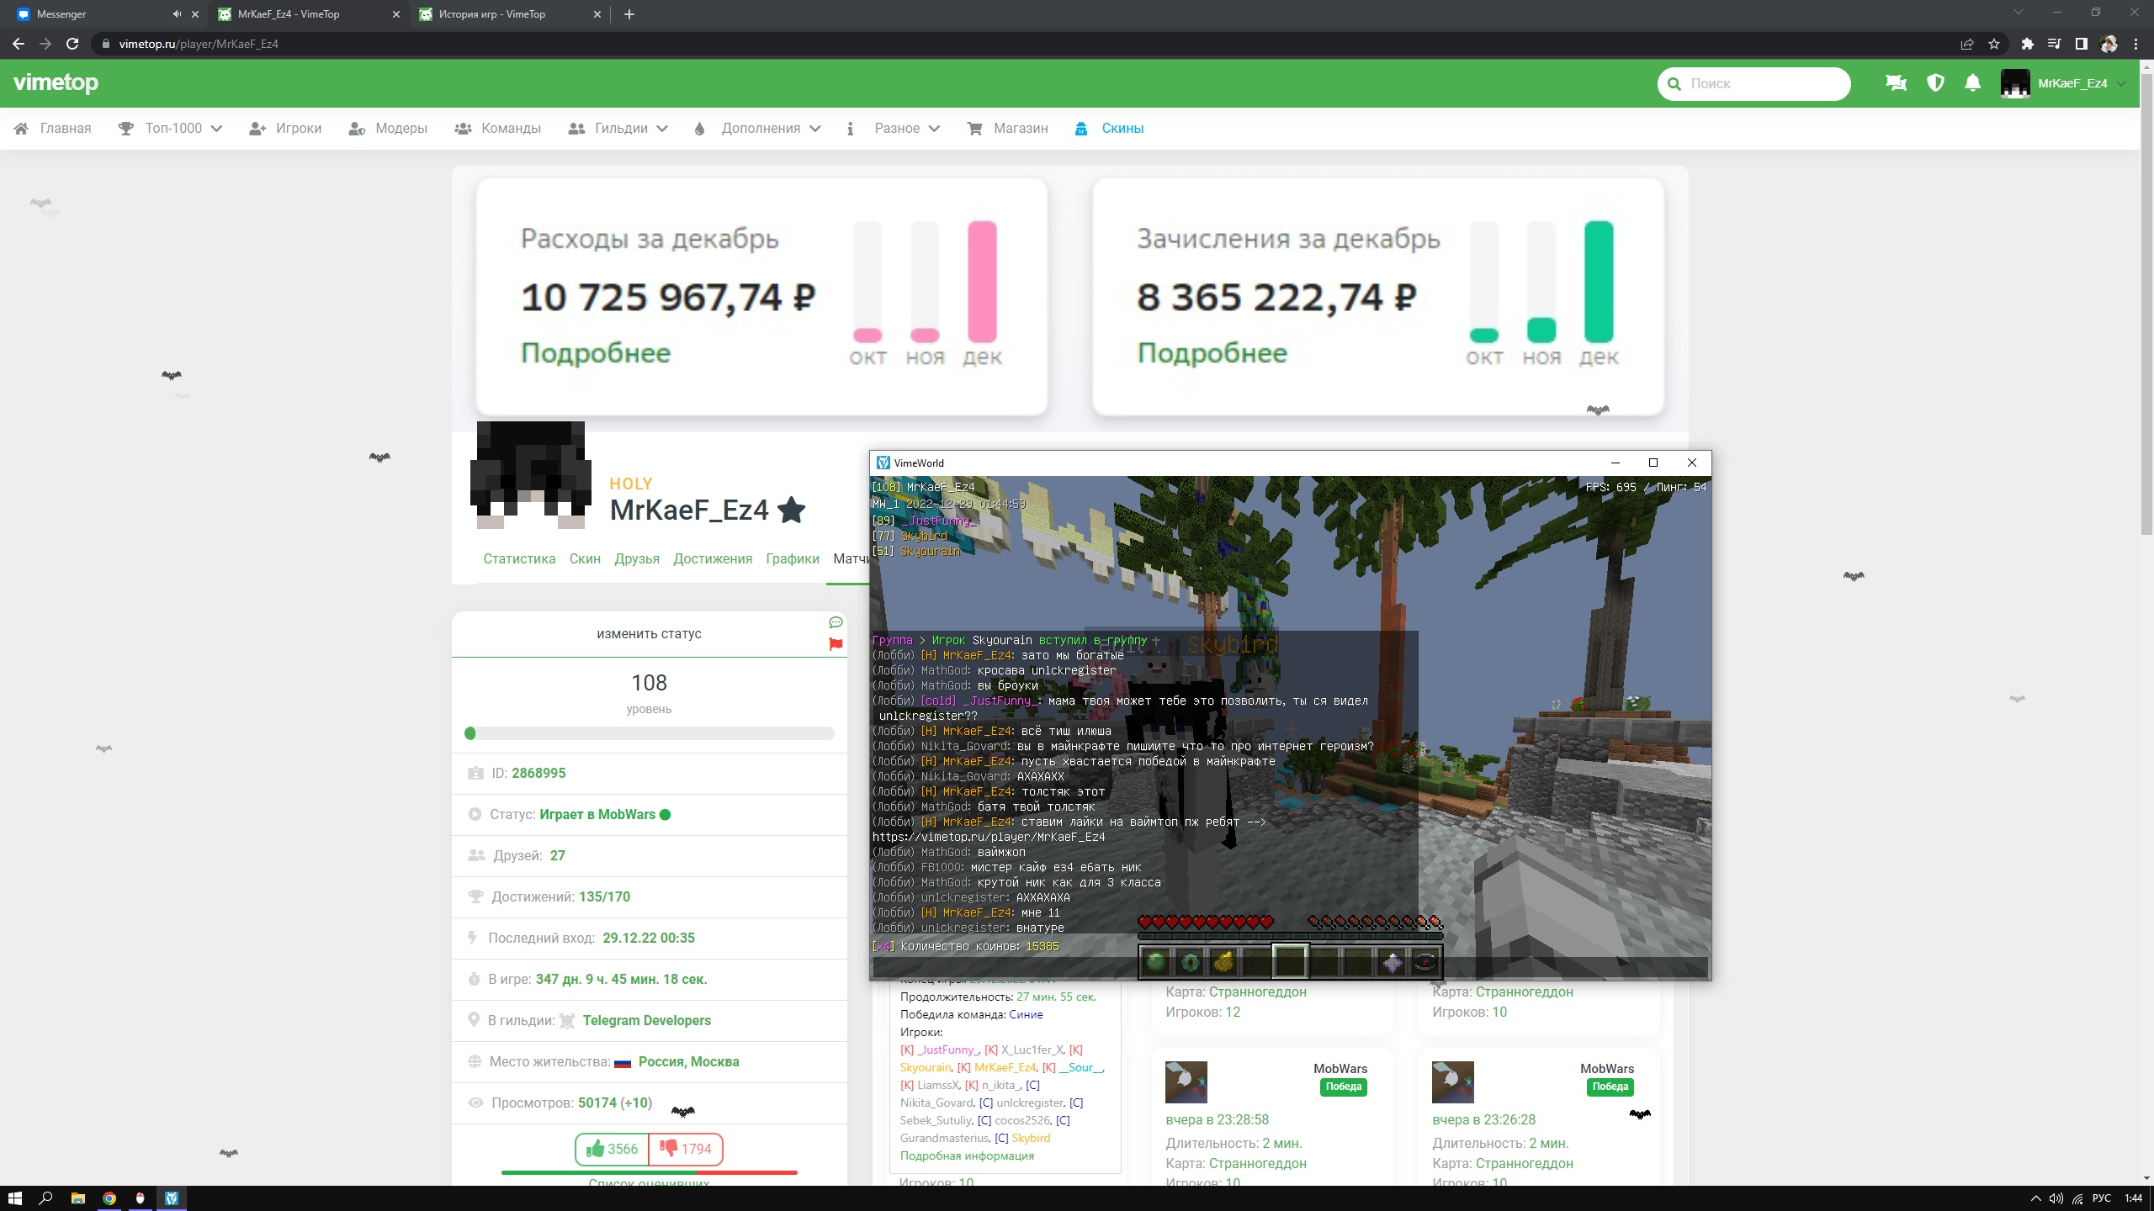Click the notification bell icon
Screen dimensions: 2154x1211
[1972, 83]
